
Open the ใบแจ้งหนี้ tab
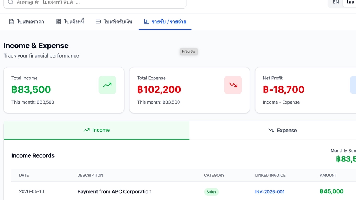click(x=70, y=22)
